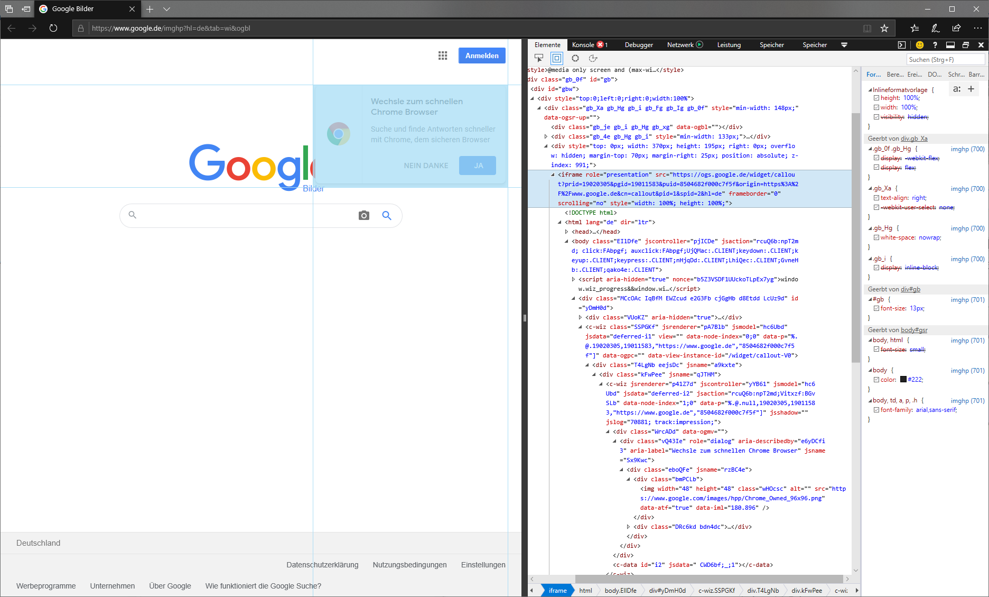989x597 pixels.
Task: Click the undock DevTools icon
Action: [966, 45]
